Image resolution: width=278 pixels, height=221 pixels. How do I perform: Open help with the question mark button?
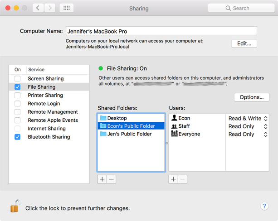tap(264, 206)
